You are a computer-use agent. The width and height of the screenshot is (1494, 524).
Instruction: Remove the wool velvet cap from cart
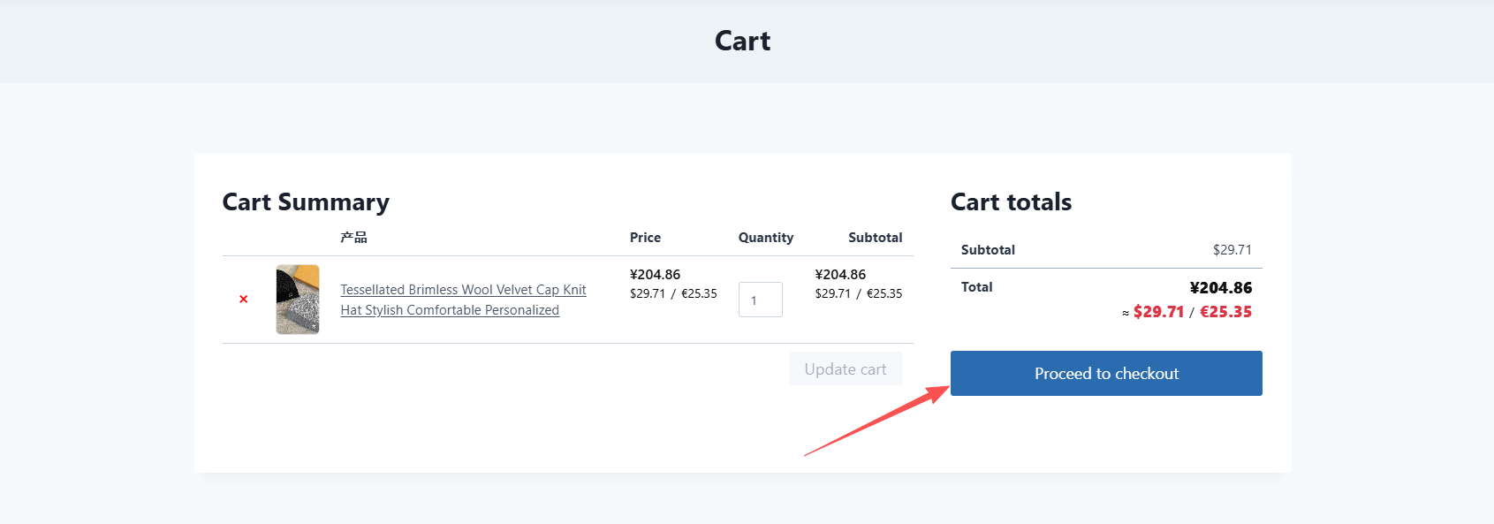click(x=244, y=300)
